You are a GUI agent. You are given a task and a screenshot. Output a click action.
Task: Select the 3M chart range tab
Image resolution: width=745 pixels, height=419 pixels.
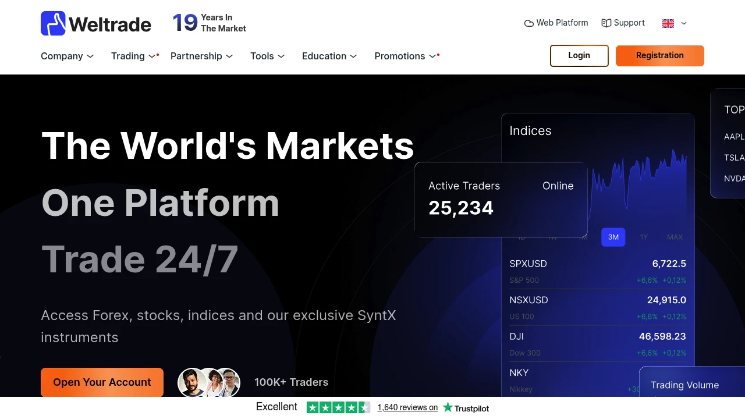(x=613, y=237)
